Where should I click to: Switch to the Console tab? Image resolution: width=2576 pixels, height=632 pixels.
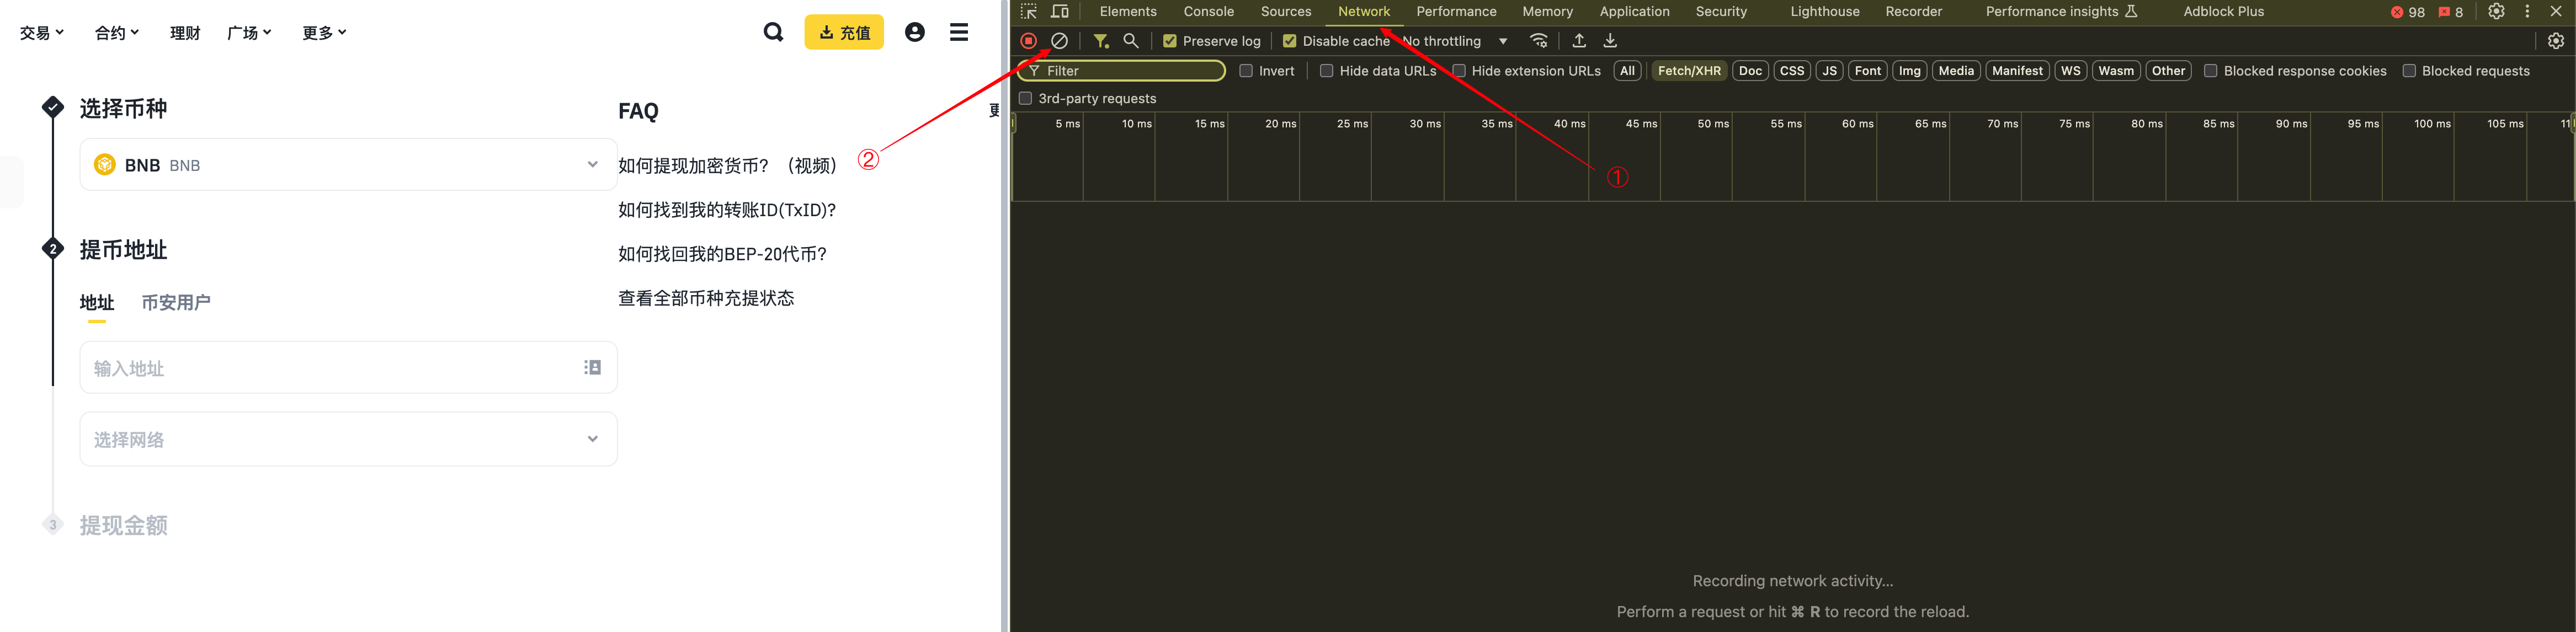[x=1208, y=12]
